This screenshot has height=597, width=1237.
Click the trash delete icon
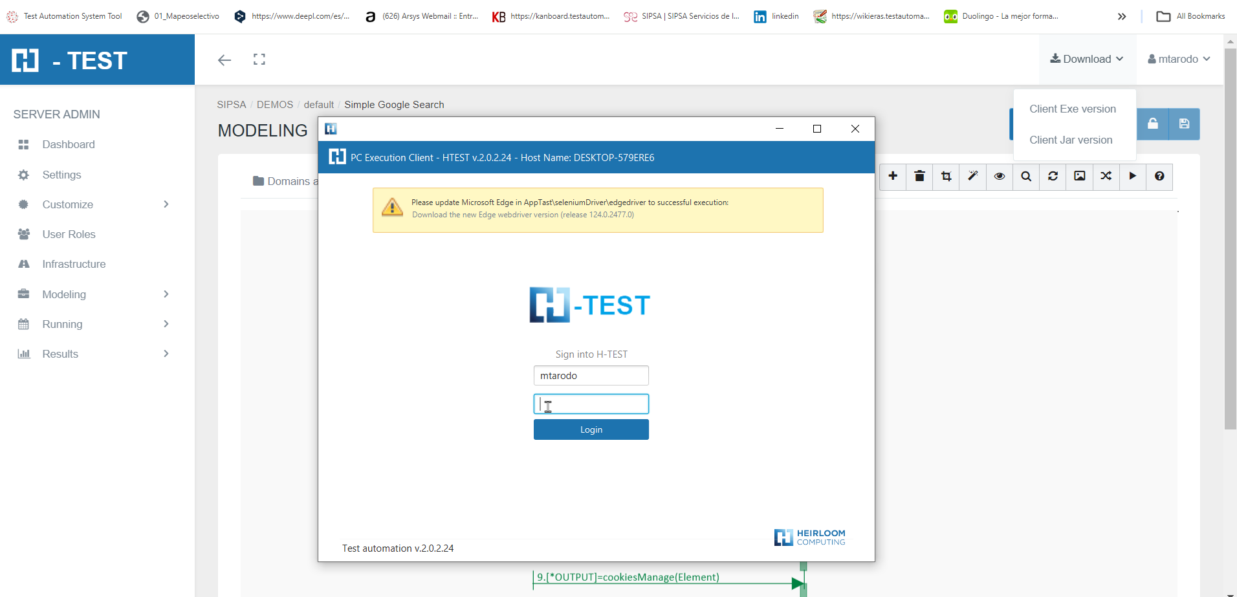[919, 176]
